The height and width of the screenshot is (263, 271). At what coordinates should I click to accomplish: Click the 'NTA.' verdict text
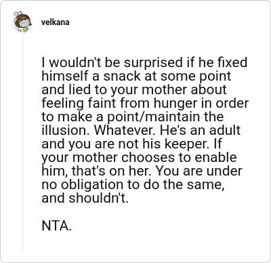coord(57,226)
